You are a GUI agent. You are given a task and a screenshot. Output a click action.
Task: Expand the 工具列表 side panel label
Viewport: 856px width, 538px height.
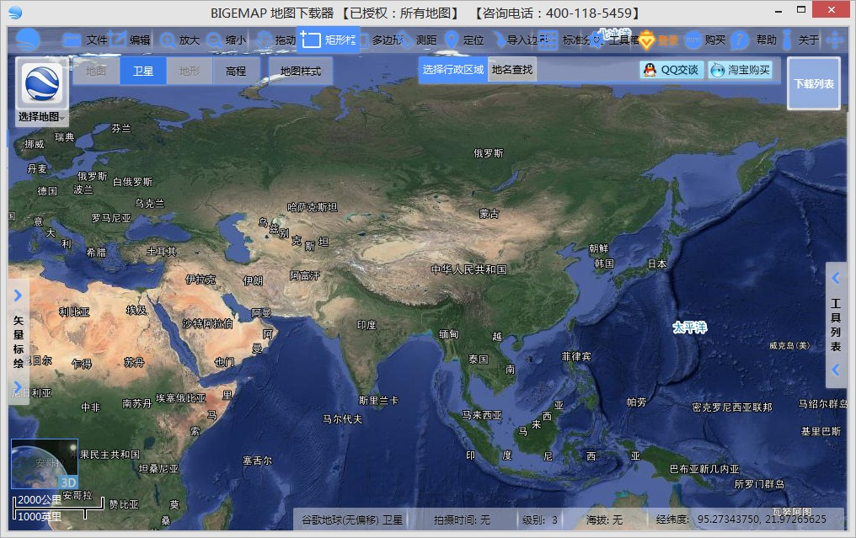coord(835,325)
